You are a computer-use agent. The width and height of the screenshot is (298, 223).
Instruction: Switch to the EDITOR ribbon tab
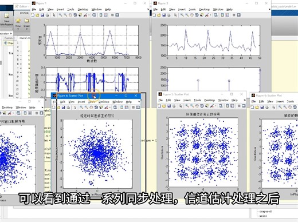coord(24,13)
